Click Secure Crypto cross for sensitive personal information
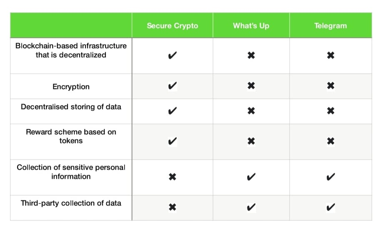Viewport: 383px width, 249px height. click(172, 177)
